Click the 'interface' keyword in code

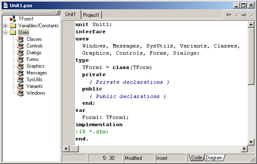[91, 32]
